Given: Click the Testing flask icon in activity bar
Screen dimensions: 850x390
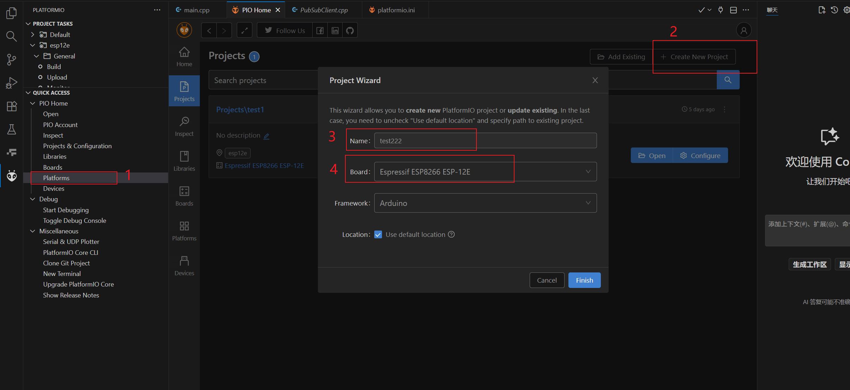Looking at the screenshot, I should 12,129.
